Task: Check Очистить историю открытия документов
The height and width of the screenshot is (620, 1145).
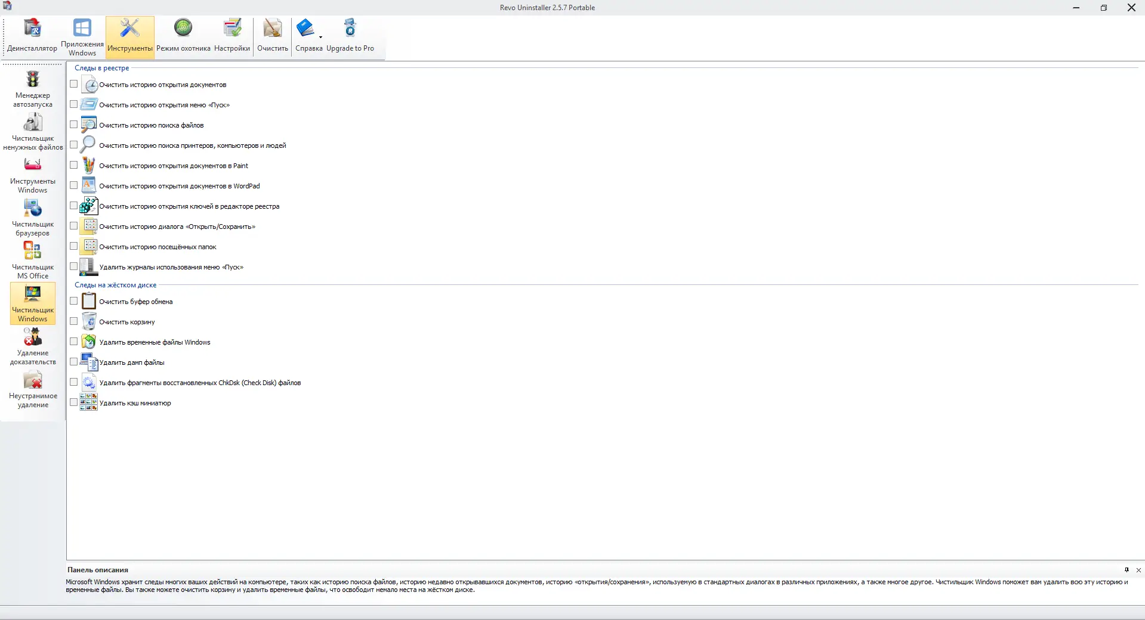Action: click(x=74, y=84)
